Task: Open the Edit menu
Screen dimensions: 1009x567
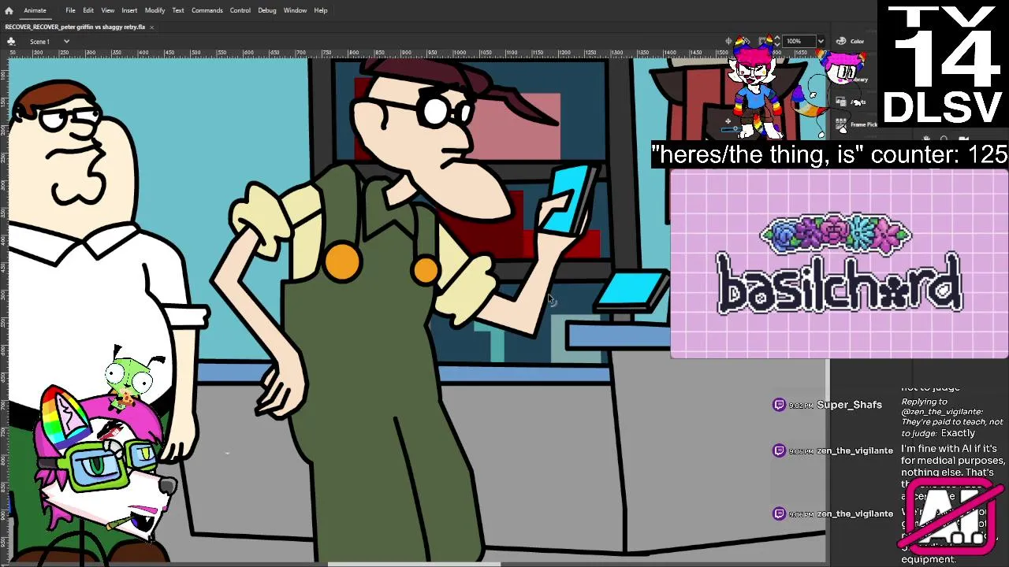Action: tap(88, 10)
